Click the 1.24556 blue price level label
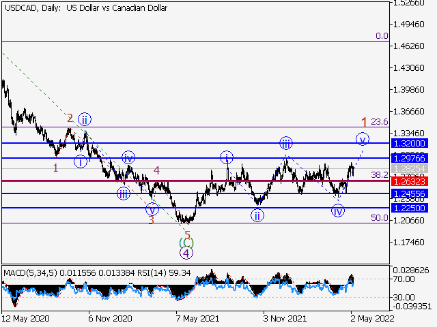This screenshot has height=327, width=437. [x=410, y=194]
